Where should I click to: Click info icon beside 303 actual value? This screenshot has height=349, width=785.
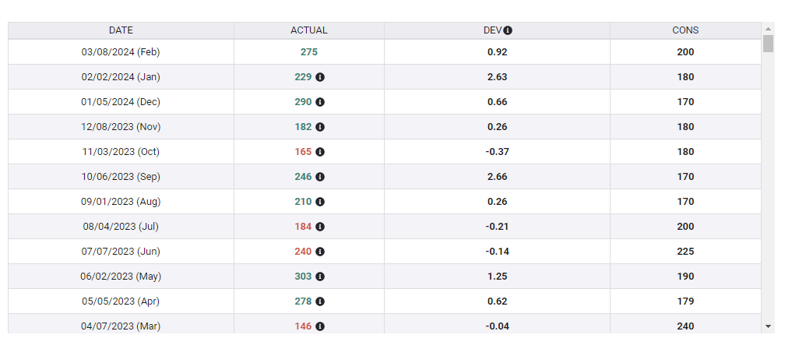[320, 277]
